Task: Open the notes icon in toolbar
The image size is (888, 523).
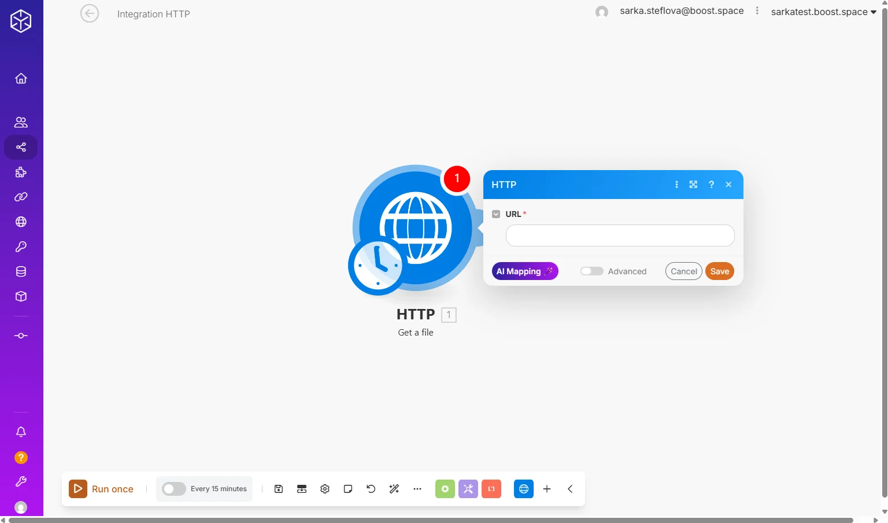Action: (x=348, y=489)
